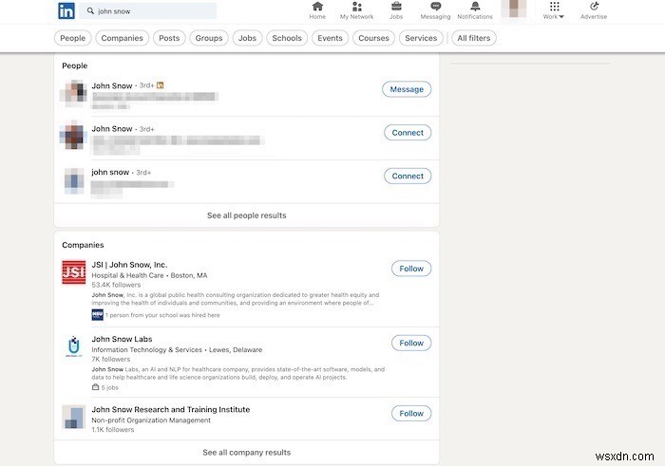Click '7K followers' text
This screenshot has width=665, height=466.
[111, 360]
